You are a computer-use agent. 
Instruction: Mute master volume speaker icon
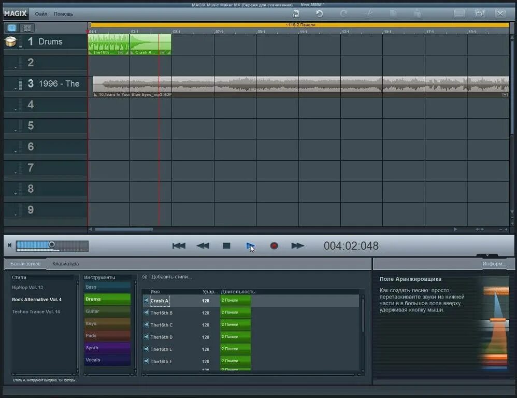click(x=9, y=245)
